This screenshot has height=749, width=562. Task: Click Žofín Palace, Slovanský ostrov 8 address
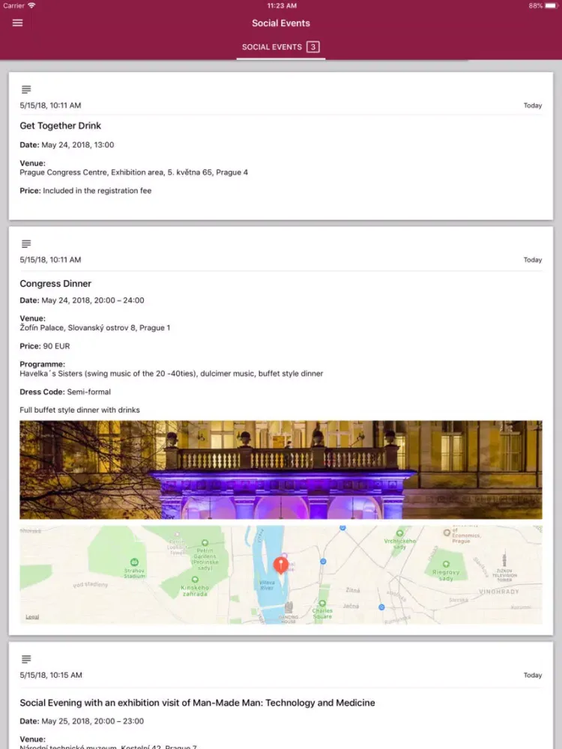(95, 328)
